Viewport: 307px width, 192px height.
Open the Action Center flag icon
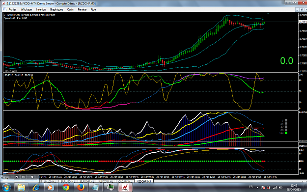coord(263,188)
